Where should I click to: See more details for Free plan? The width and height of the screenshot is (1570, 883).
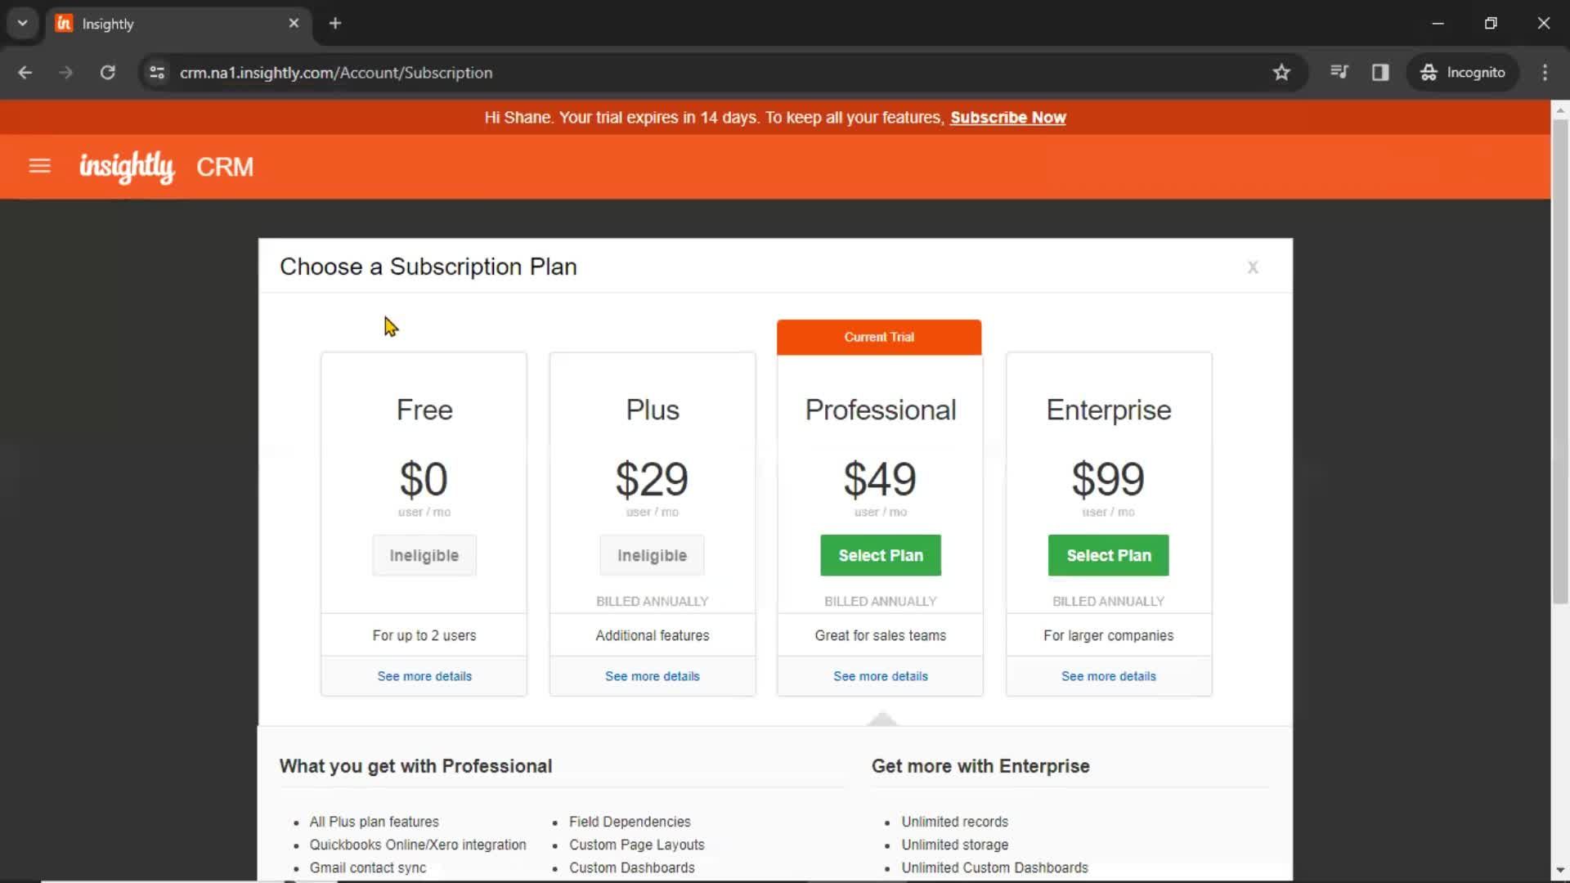click(x=424, y=676)
